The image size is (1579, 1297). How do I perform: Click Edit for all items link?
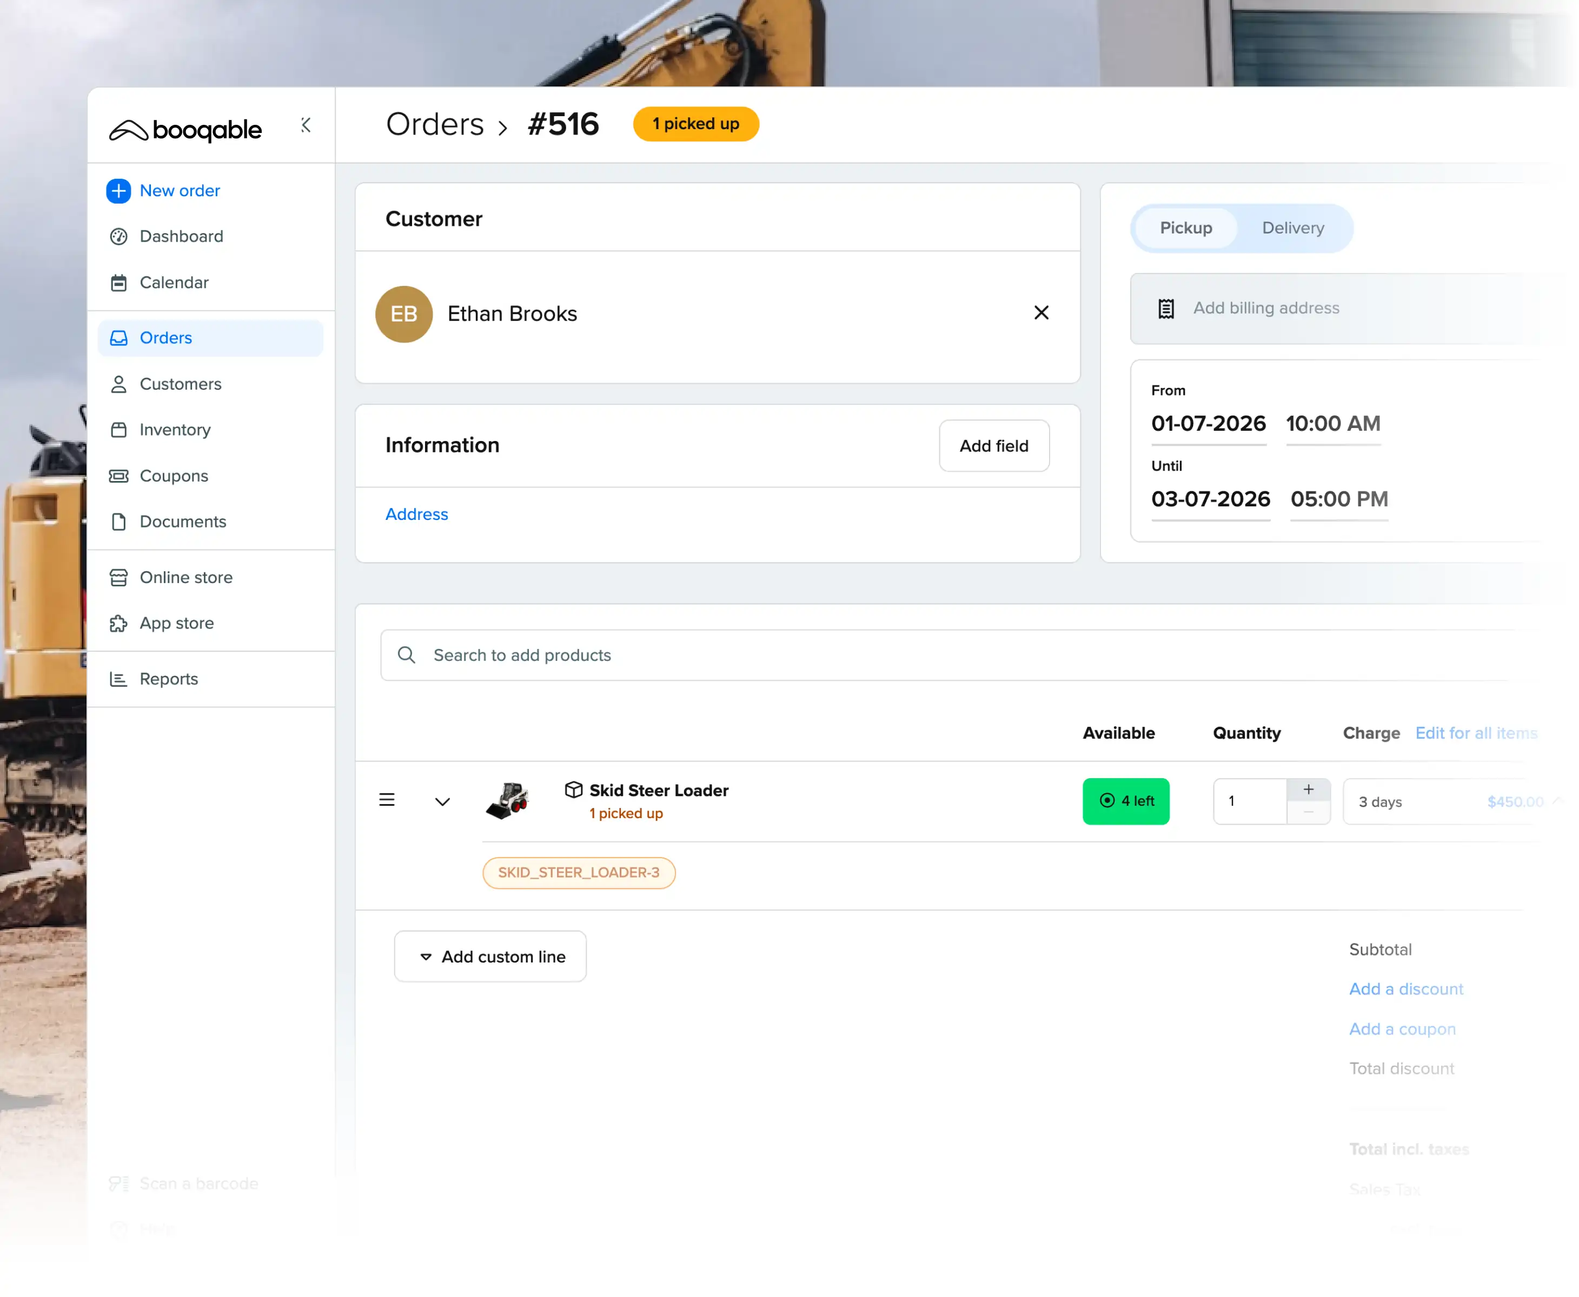1477,734
